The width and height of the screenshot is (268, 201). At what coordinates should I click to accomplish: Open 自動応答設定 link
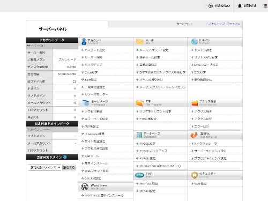coord(148,65)
